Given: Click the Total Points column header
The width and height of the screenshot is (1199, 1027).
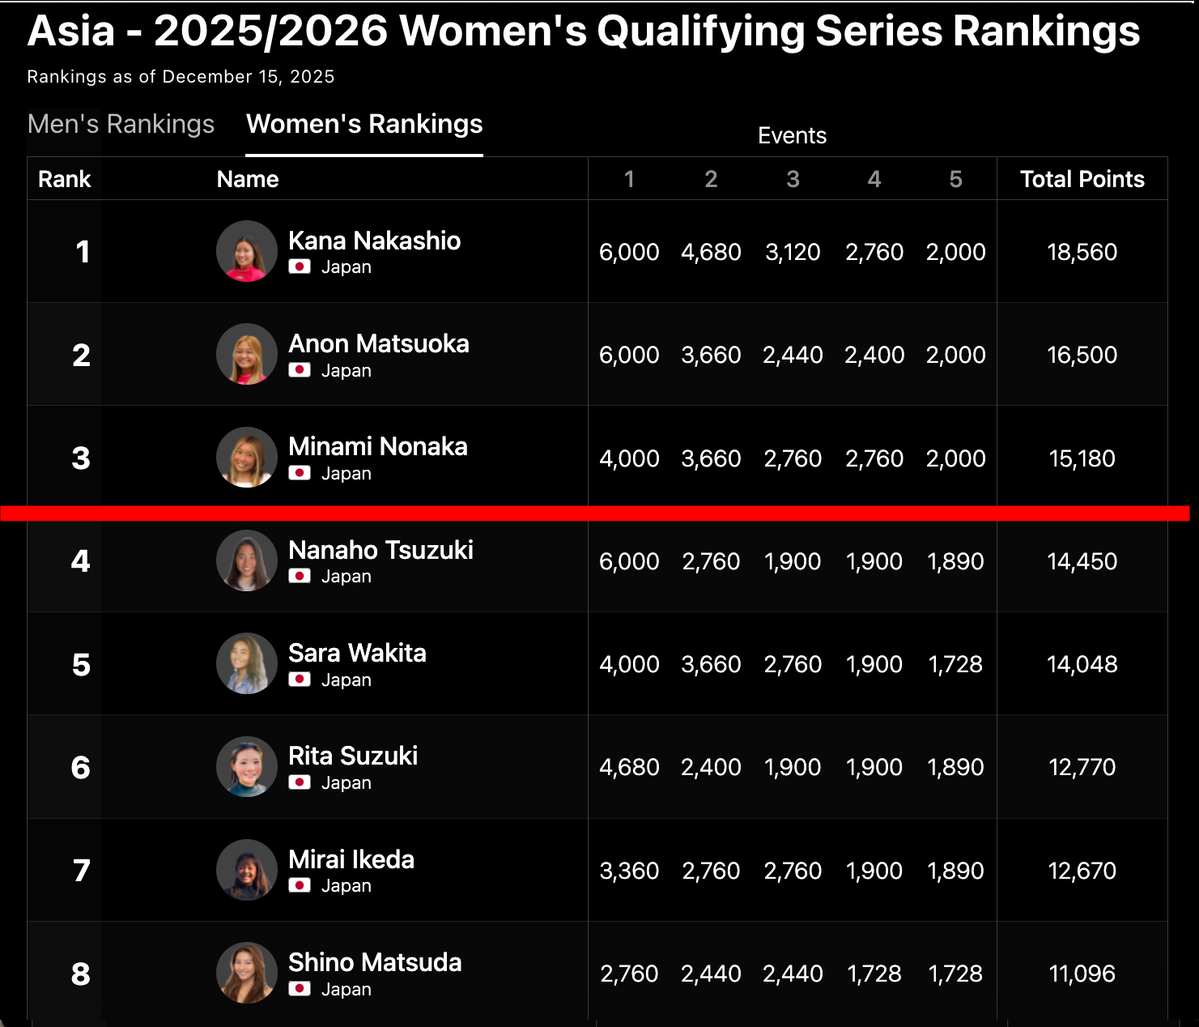Looking at the screenshot, I should click(x=1082, y=179).
